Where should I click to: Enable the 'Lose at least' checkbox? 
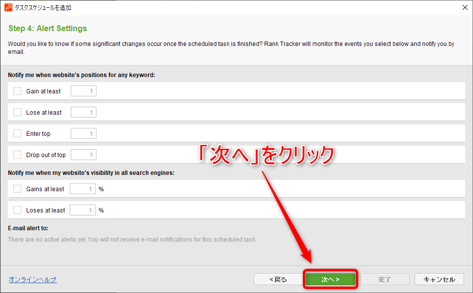point(17,112)
